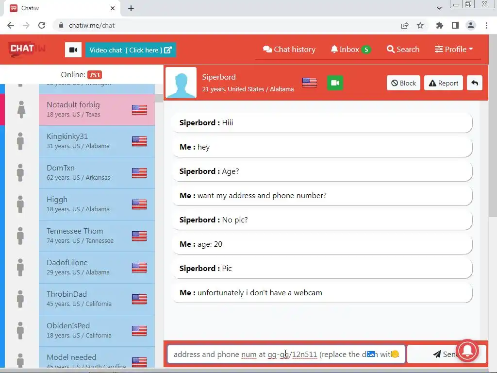The height and width of the screenshot is (373, 497).
Task: Select user Notadult forbig in list
Action: tap(97, 109)
